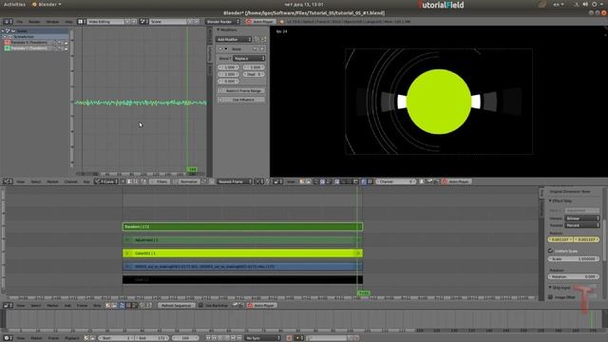Open sequencer Add menu
The height and width of the screenshot is (342, 608).
(67, 306)
